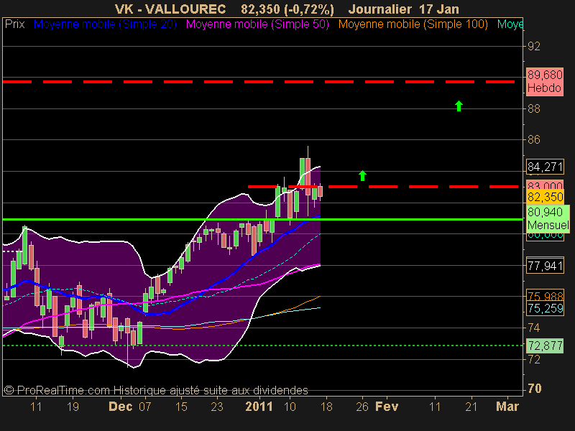Click the '18' date on time axis

tap(326, 407)
